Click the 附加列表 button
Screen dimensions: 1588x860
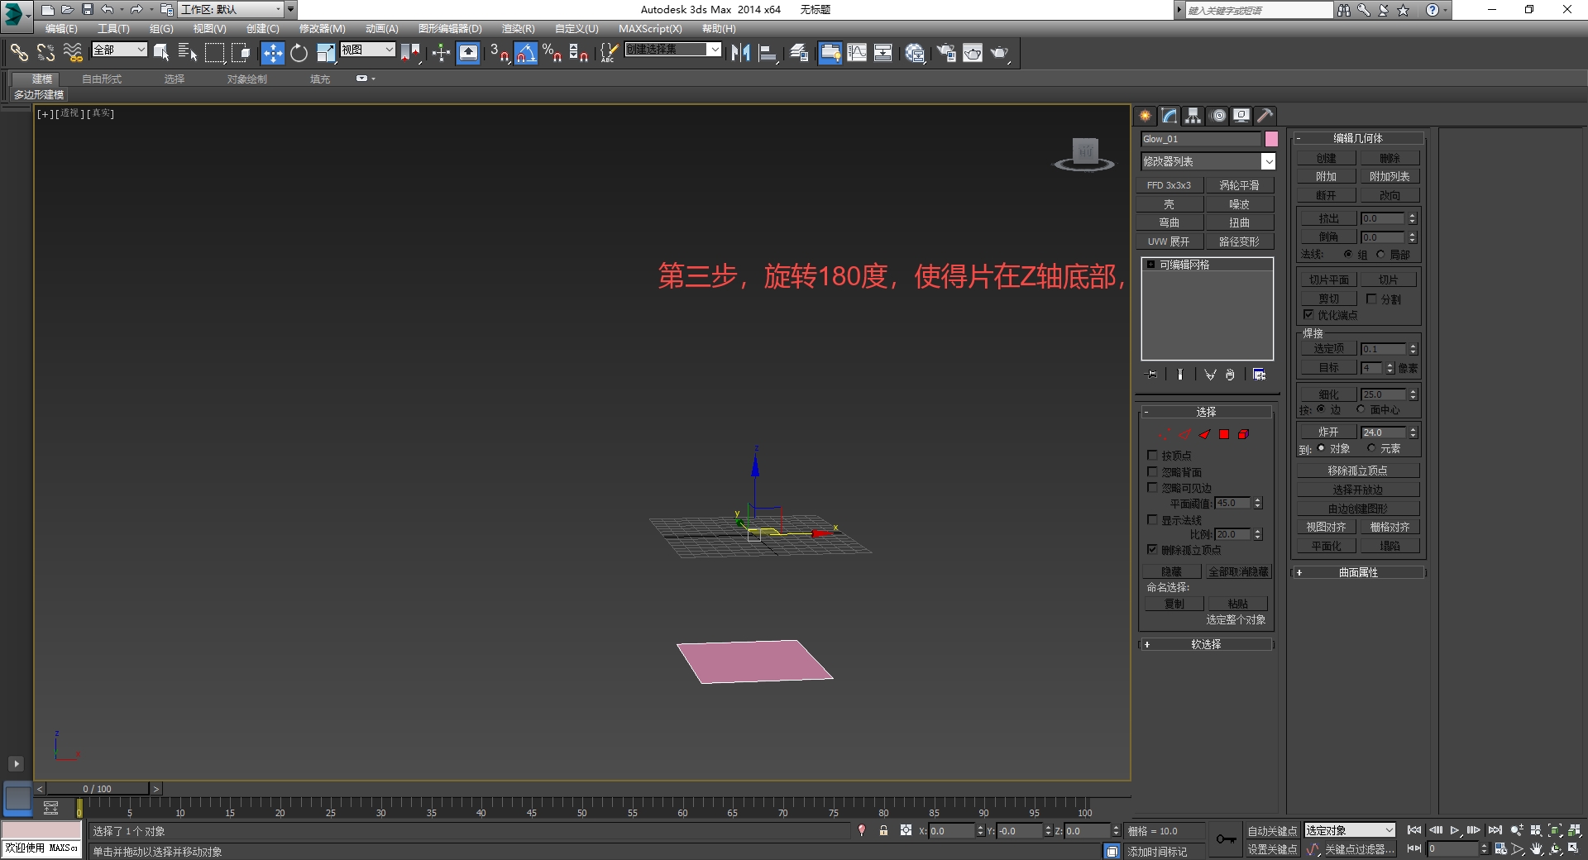[1389, 176]
